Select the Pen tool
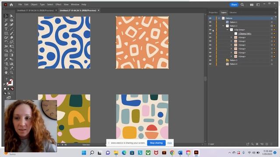The height and width of the screenshot is (157, 280). (6, 24)
